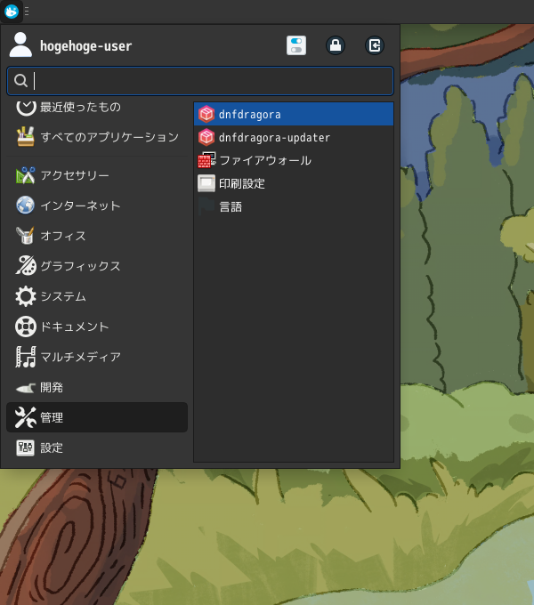Image resolution: width=534 pixels, height=605 pixels.
Task: Click the trowel icon for 開発
Action: point(26,388)
